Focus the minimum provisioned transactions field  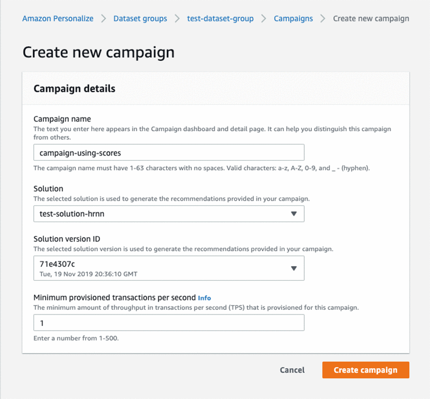click(x=169, y=323)
